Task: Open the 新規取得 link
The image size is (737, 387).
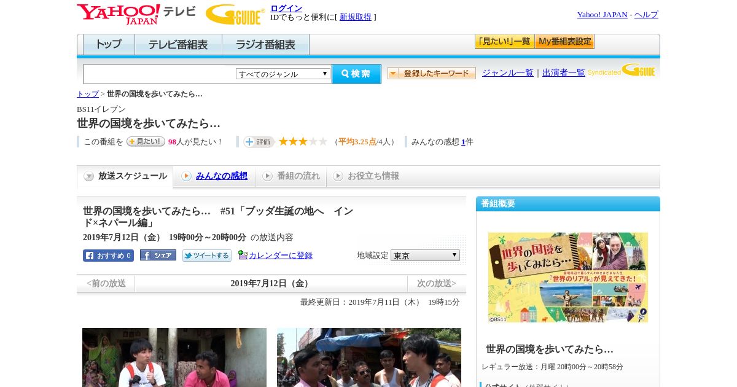Action: 356,17
